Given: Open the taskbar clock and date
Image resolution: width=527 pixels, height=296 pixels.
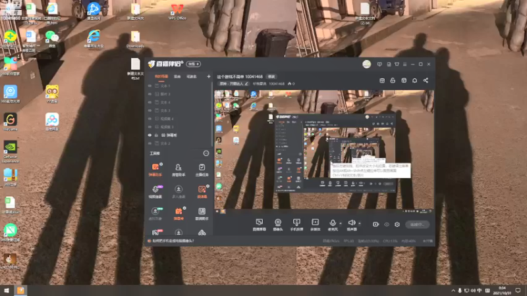Looking at the screenshot, I should click(502, 290).
